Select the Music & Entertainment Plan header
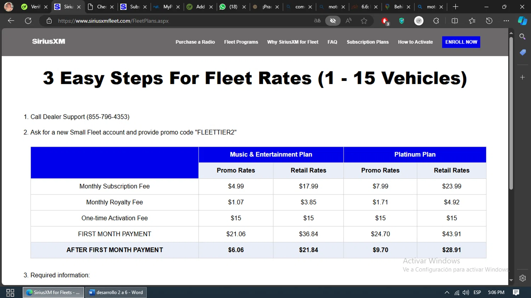Viewport: 531px width, 298px height. click(x=271, y=154)
